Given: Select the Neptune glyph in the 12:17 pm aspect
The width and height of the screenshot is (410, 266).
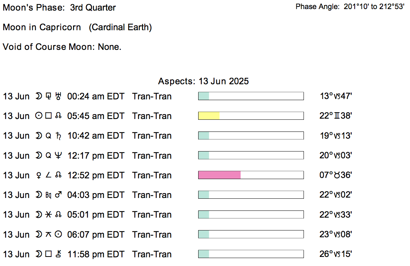Looking at the screenshot, I should click(58, 156).
